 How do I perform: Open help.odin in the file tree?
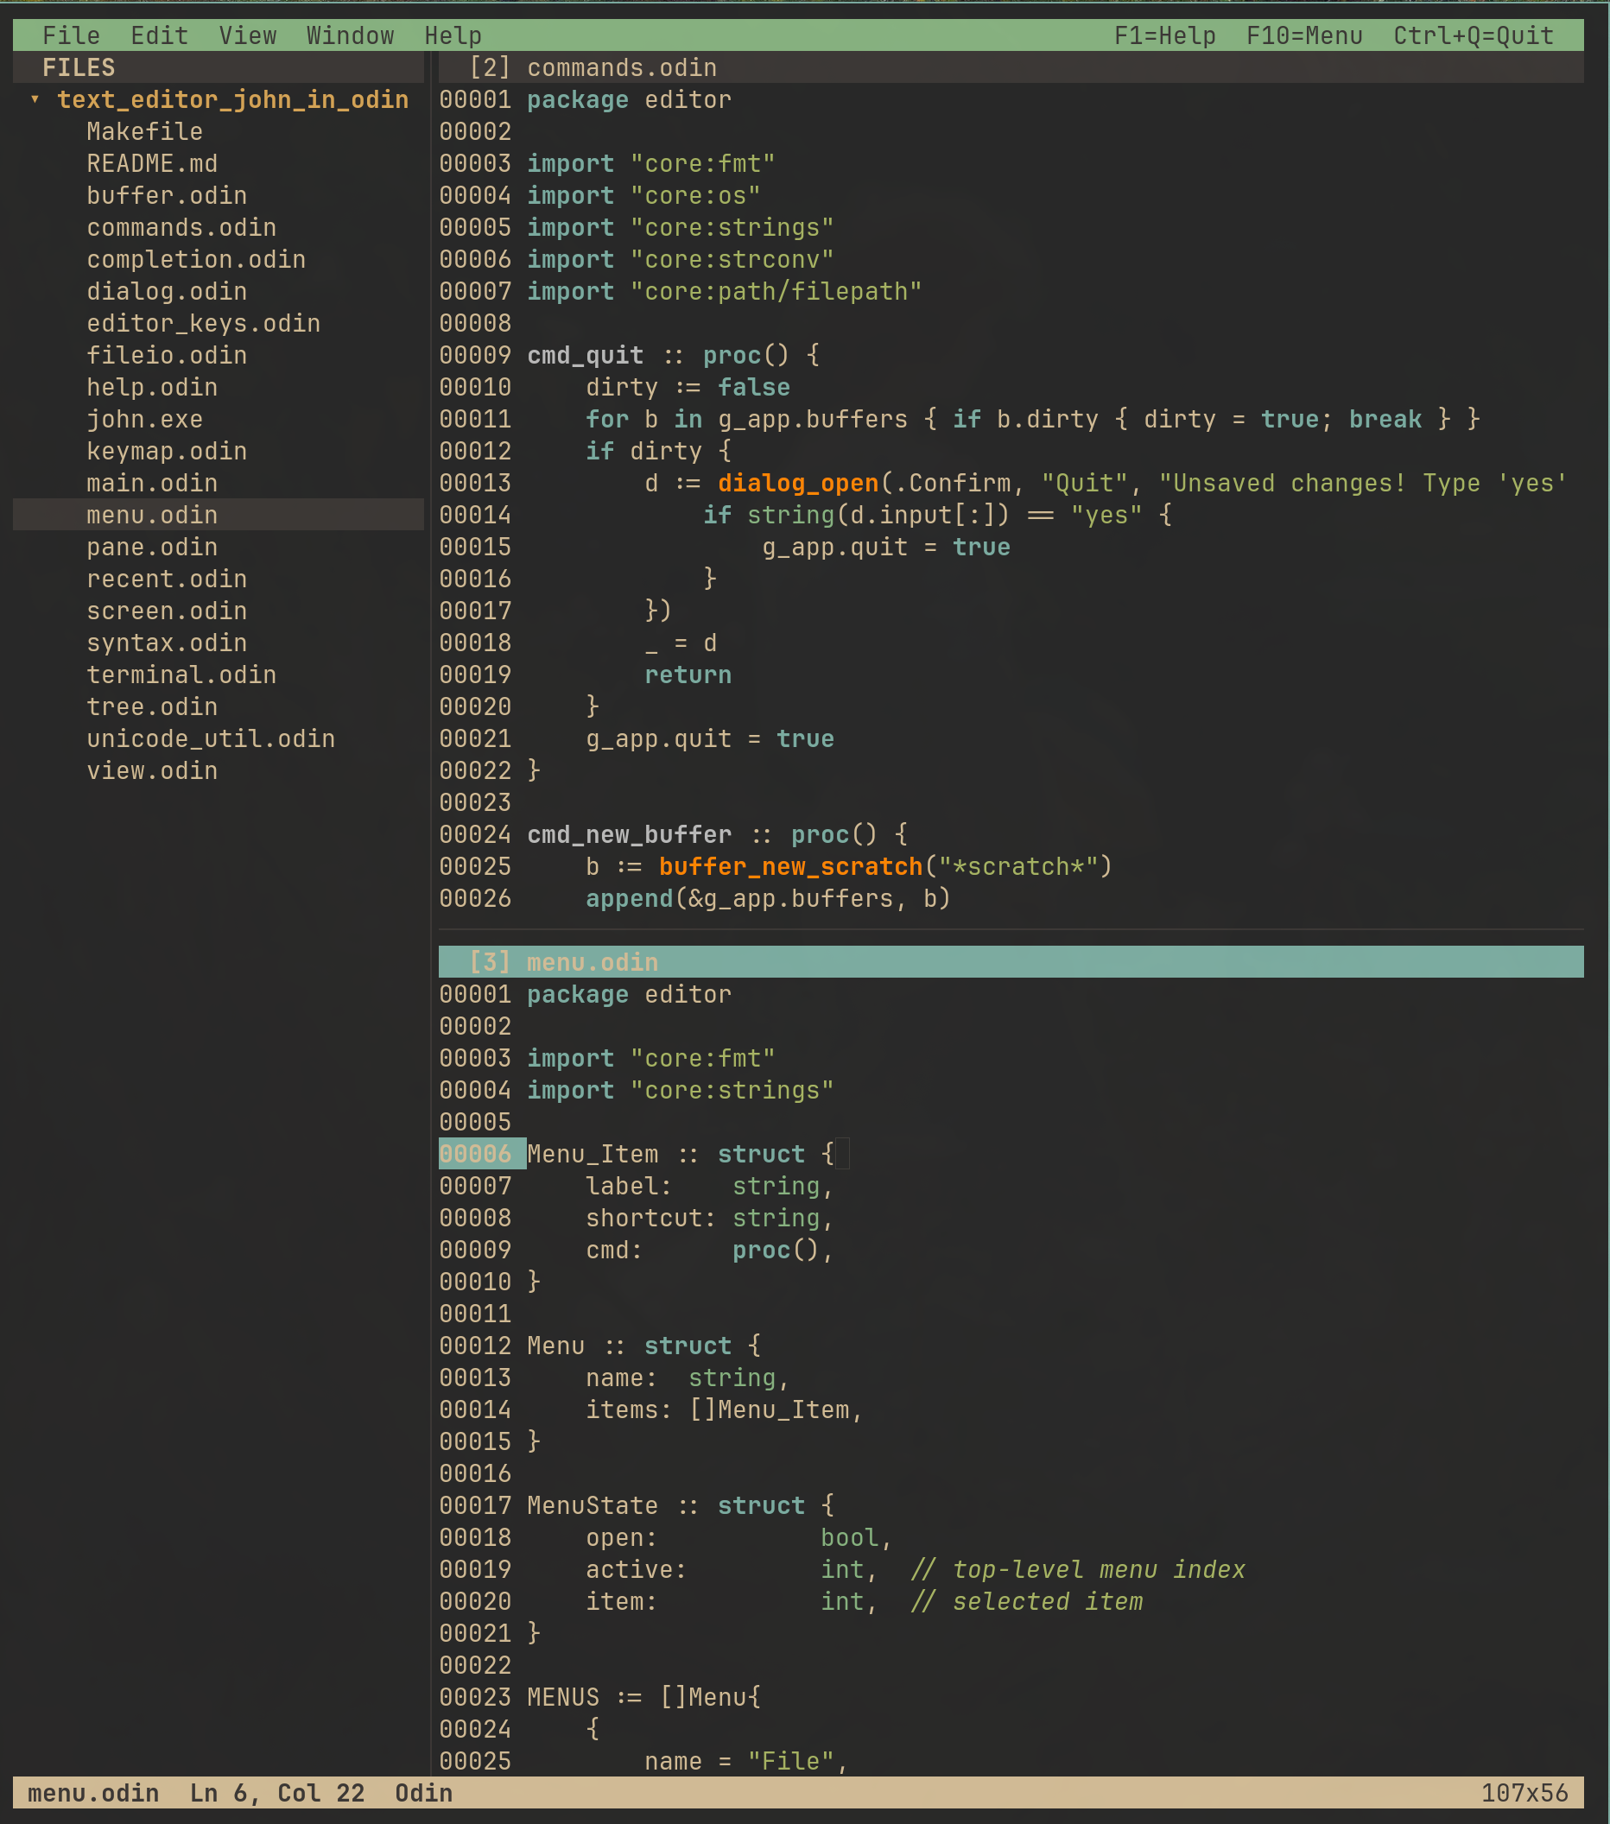(153, 387)
